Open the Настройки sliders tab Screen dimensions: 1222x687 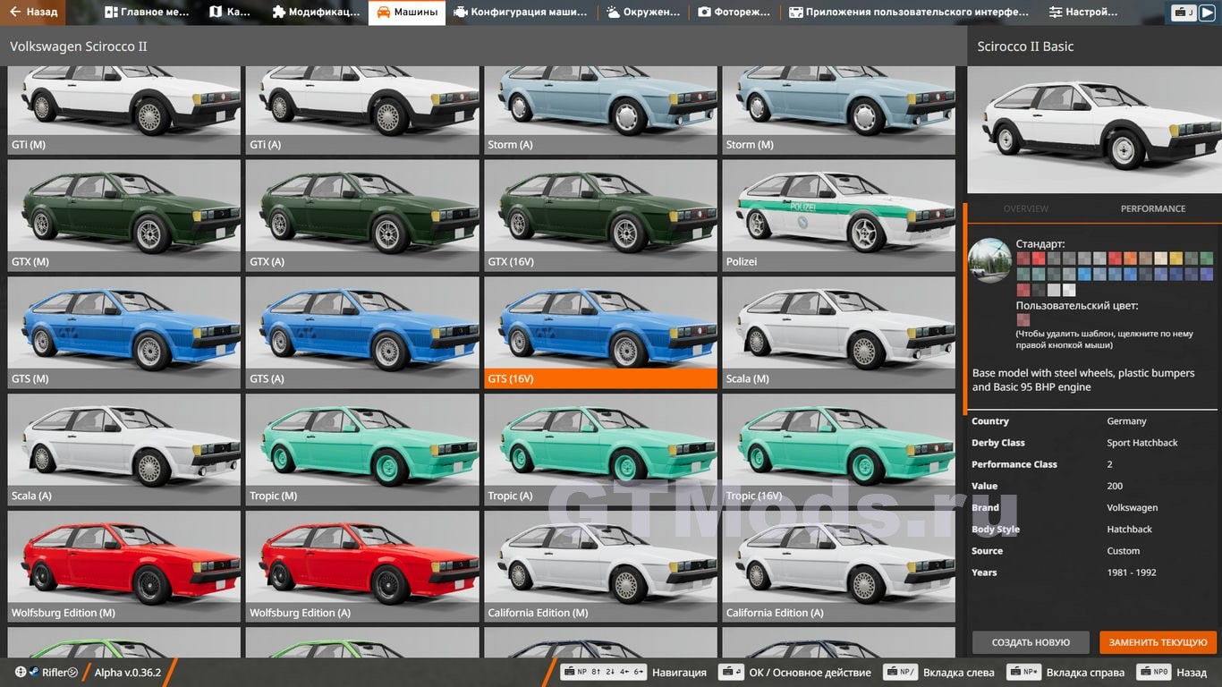(x=1083, y=13)
